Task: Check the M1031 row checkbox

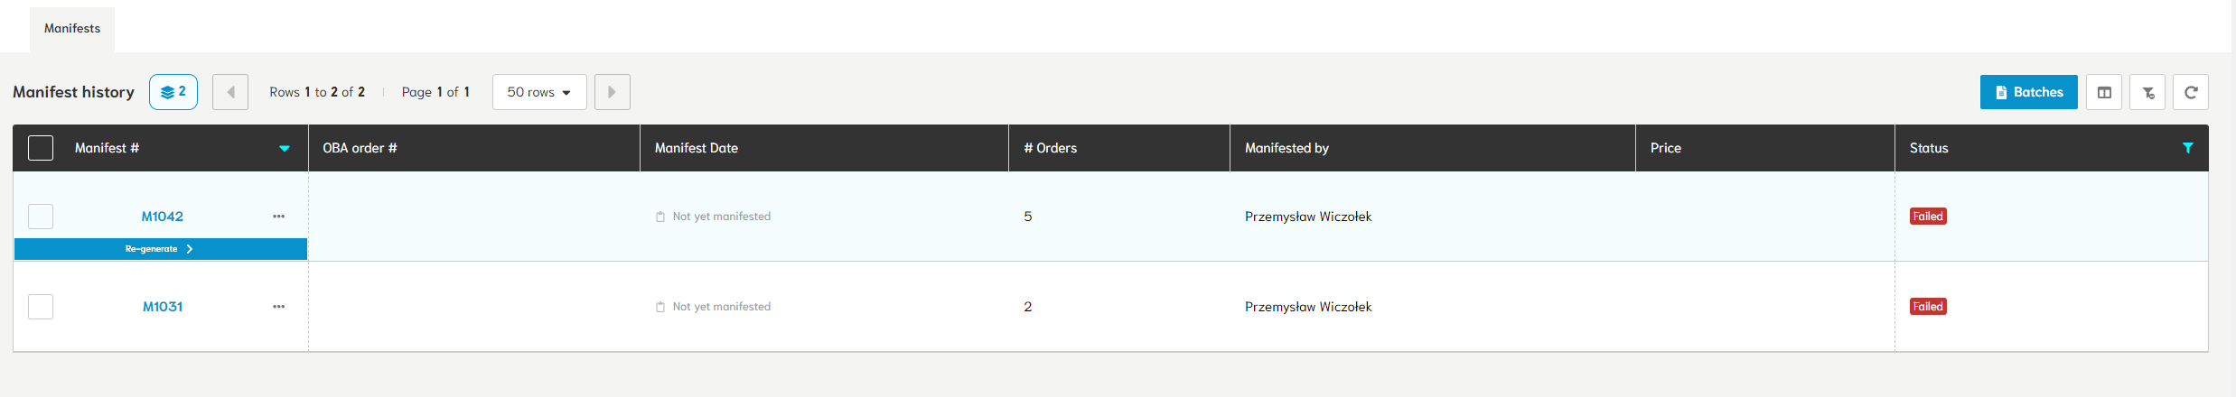Action: click(41, 307)
